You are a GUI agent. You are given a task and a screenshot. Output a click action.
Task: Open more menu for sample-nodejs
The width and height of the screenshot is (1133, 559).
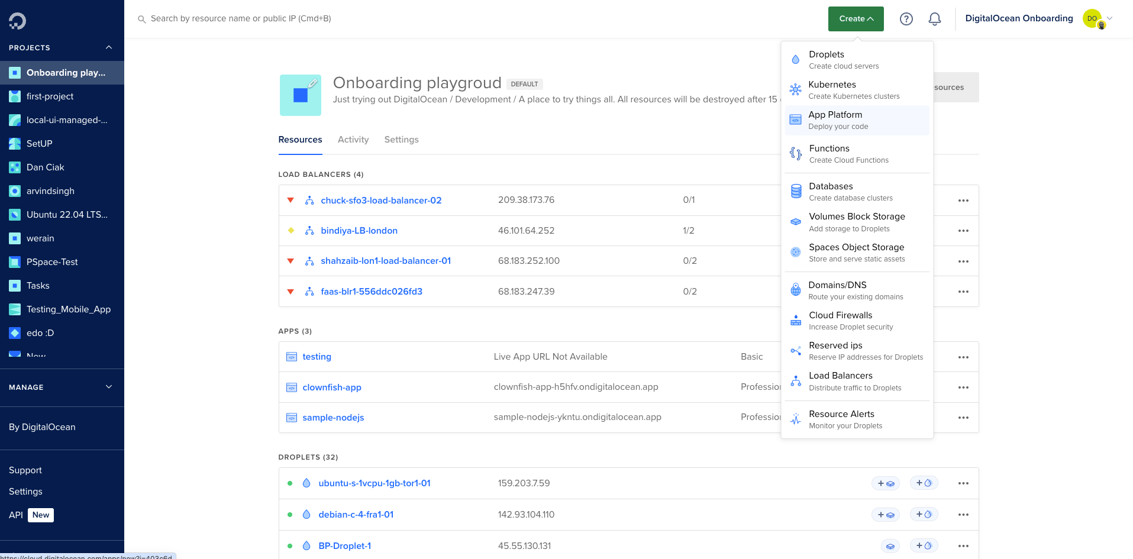(x=963, y=418)
